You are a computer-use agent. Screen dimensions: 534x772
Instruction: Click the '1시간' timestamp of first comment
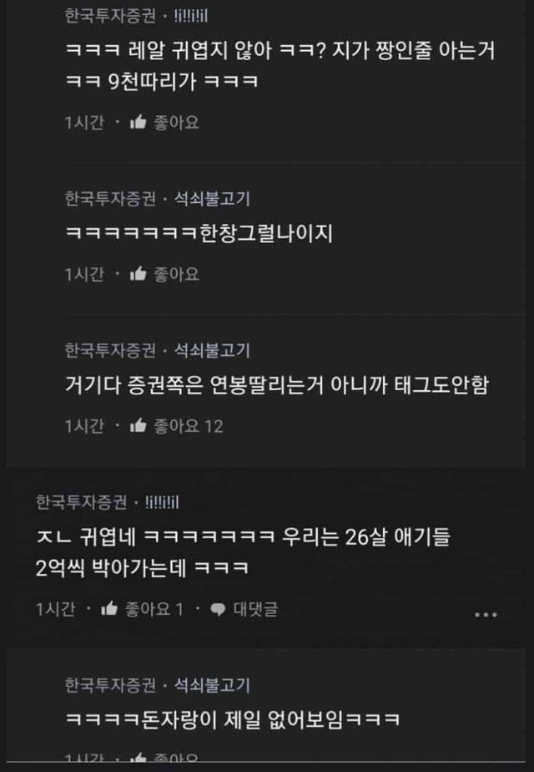click(84, 122)
